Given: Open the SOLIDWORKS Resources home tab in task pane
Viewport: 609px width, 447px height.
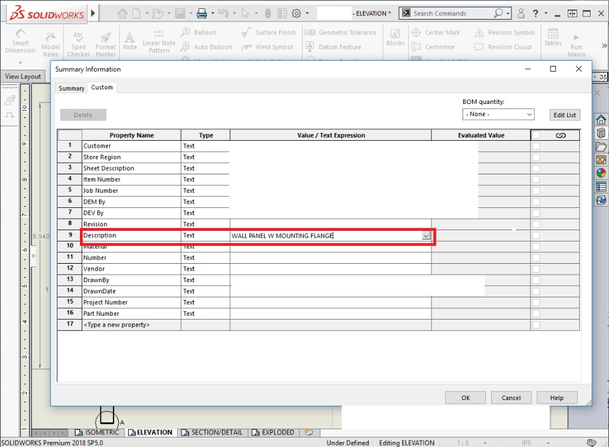Looking at the screenshot, I should (x=601, y=119).
